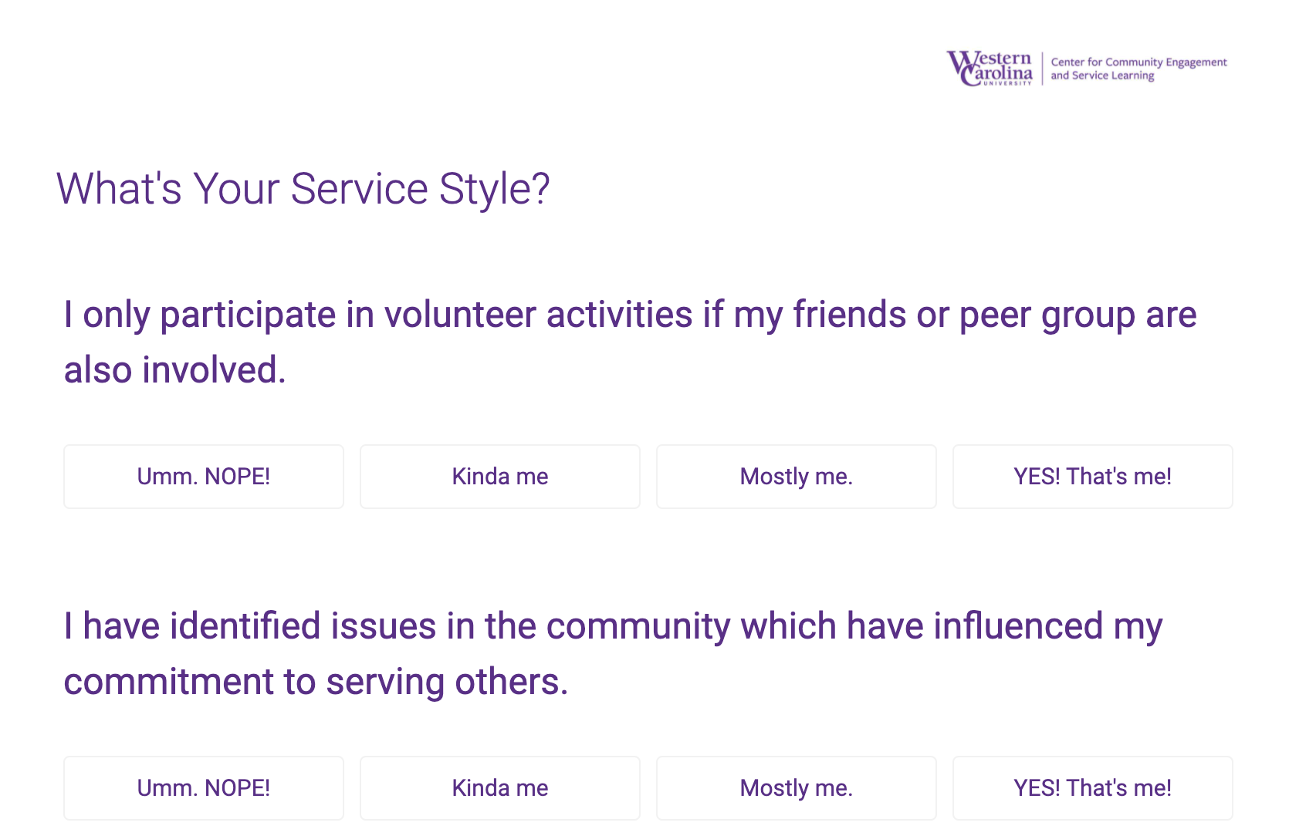
Task: Pick "Mostly me." for the community issues statement
Action: click(x=797, y=788)
